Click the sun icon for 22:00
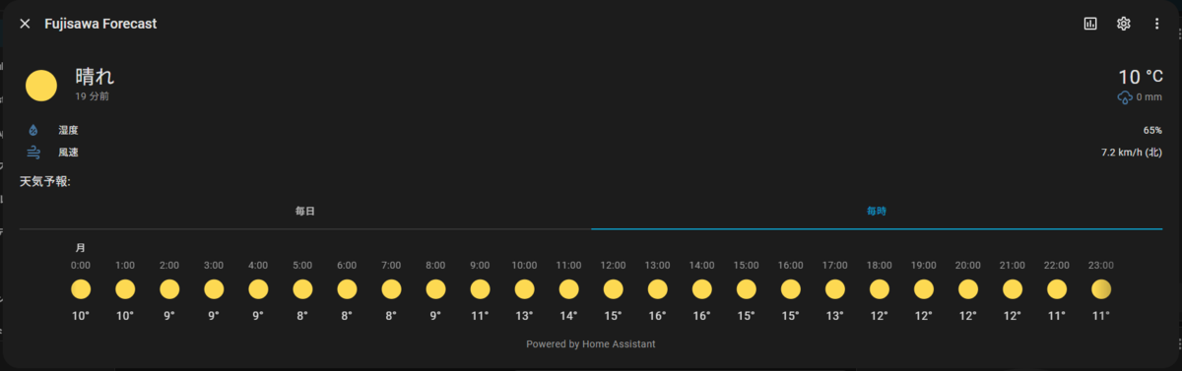1182x371 pixels. click(1057, 289)
